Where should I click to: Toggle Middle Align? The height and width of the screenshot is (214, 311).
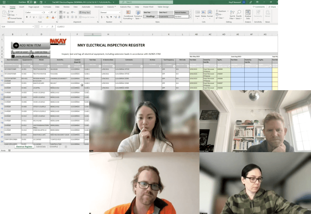pos(64,13)
